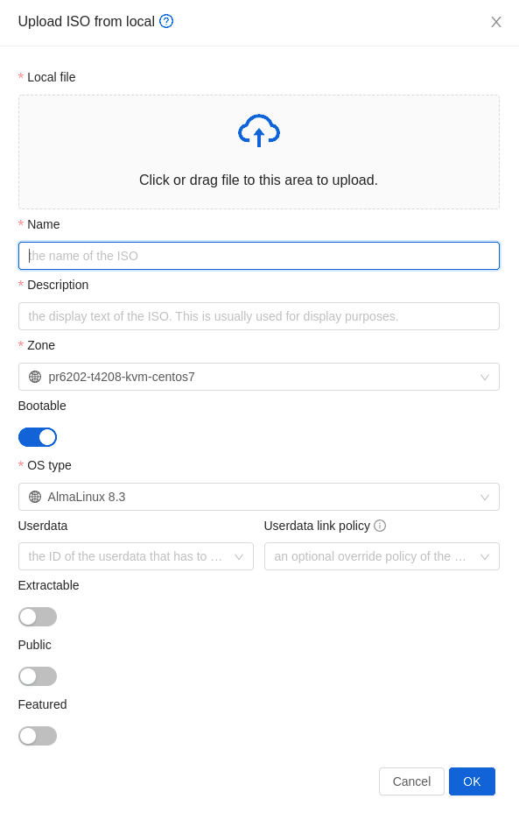The height and width of the screenshot is (813, 519).
Task: Click the file upload drop area
Action: tap(258, 152)
